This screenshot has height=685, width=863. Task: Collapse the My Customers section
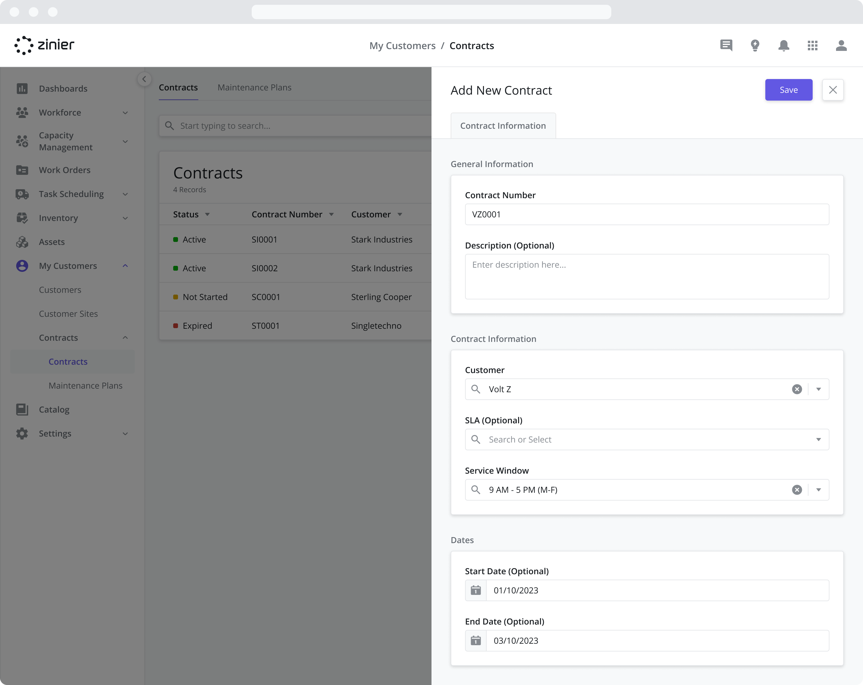click(x=125, y=266)
